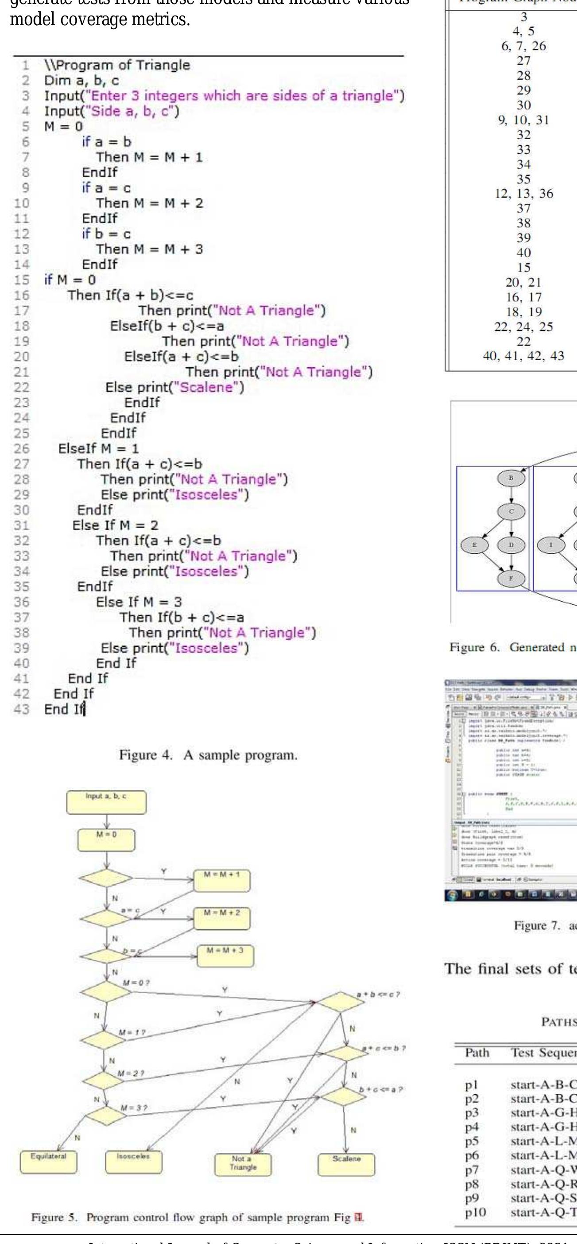Click graph node B in Figure 6
Viewport: 577px width, 1244px height.
coord(511,478)
